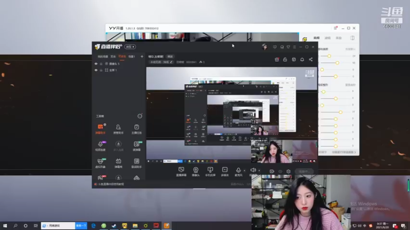This screenshot has width=410, height=230.
Task: Open the pill dropdown beside the companion logo
Action: (130, 47)
